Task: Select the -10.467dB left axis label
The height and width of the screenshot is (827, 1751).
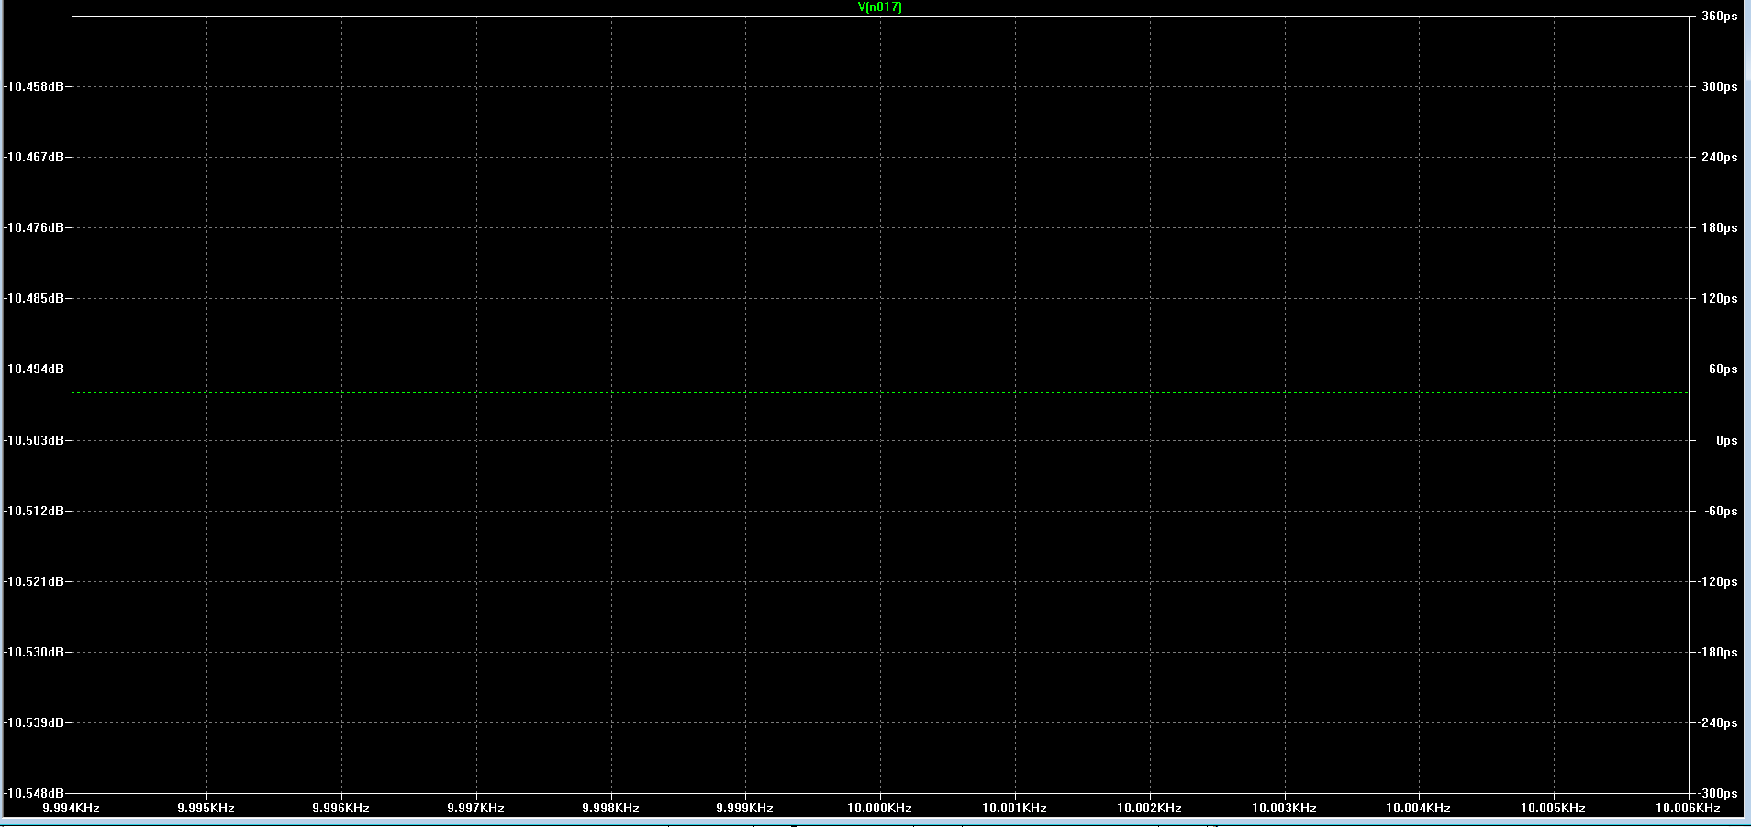Action: click(x=34, y=157)
